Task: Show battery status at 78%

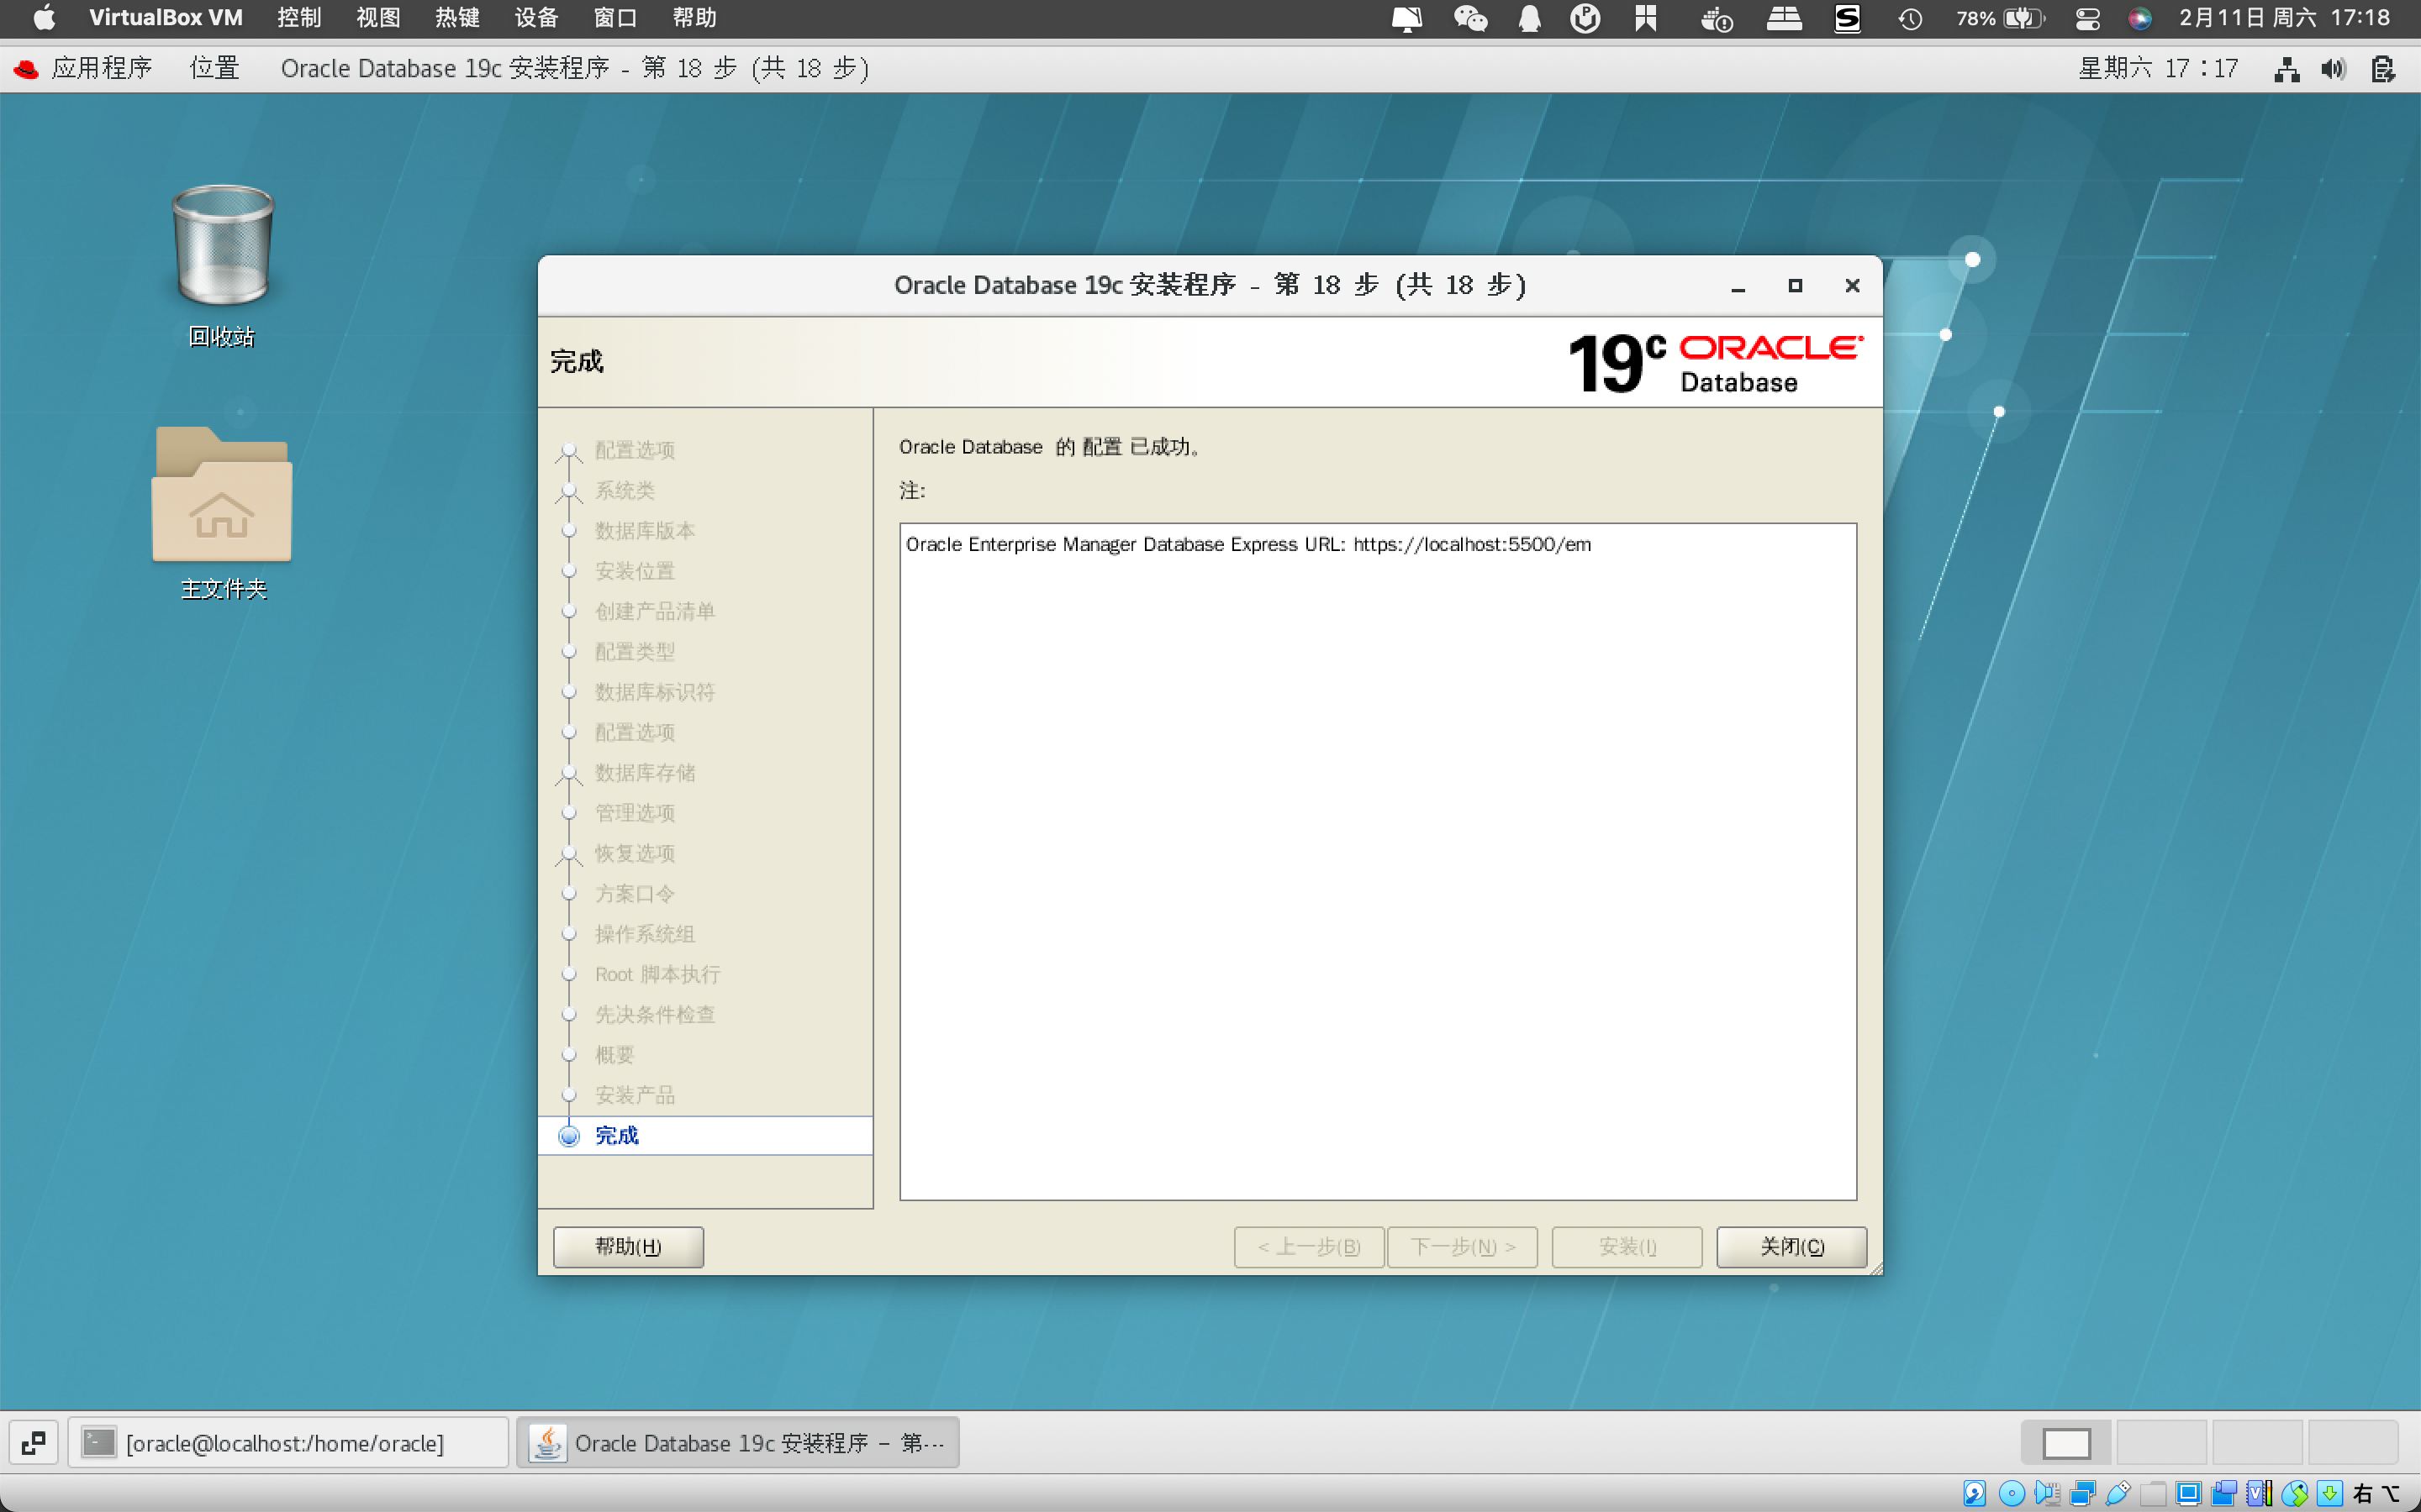Action: tap(2000, 18)
